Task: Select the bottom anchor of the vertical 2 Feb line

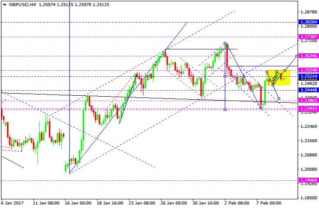Action: point(225,110)
